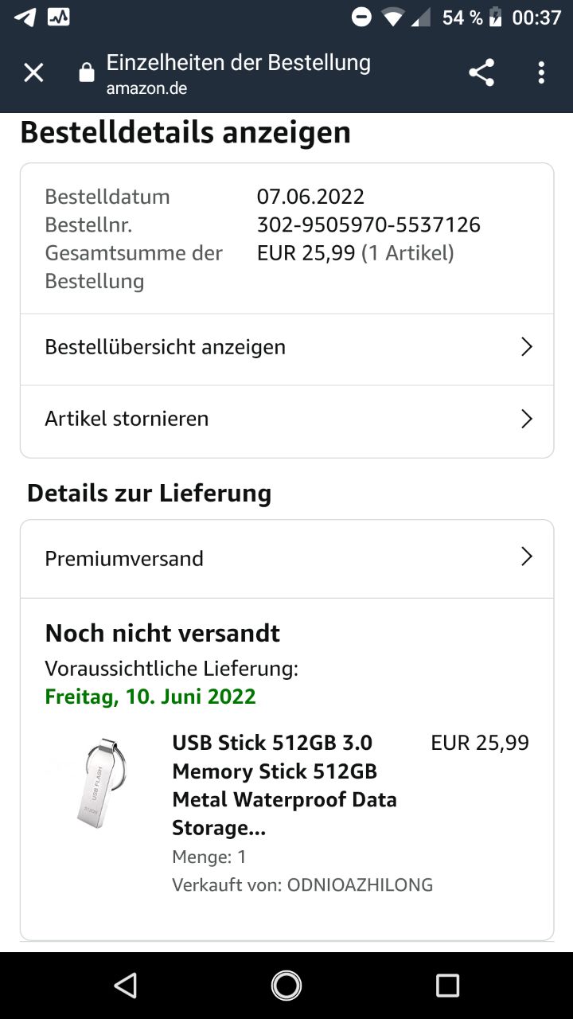Tap the battery icon in status bar
The width and height of the screenshot is (573, 1019).
pos(496,18)
